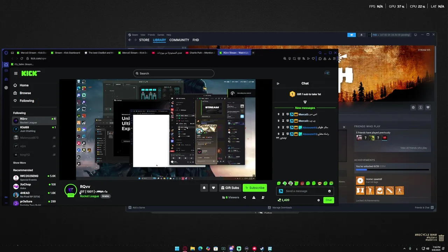Switch to Stream - Kick Dashboard tab

tap(65, 53)
